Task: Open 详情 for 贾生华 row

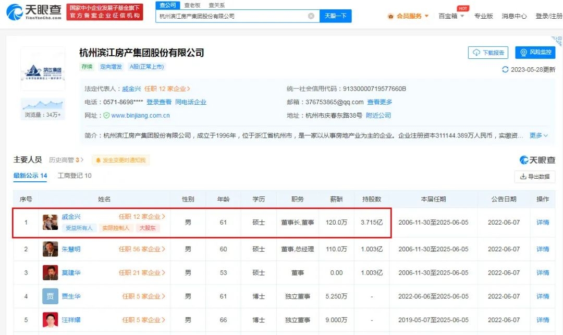Action: pyautogui.click(x=543, y=296)
